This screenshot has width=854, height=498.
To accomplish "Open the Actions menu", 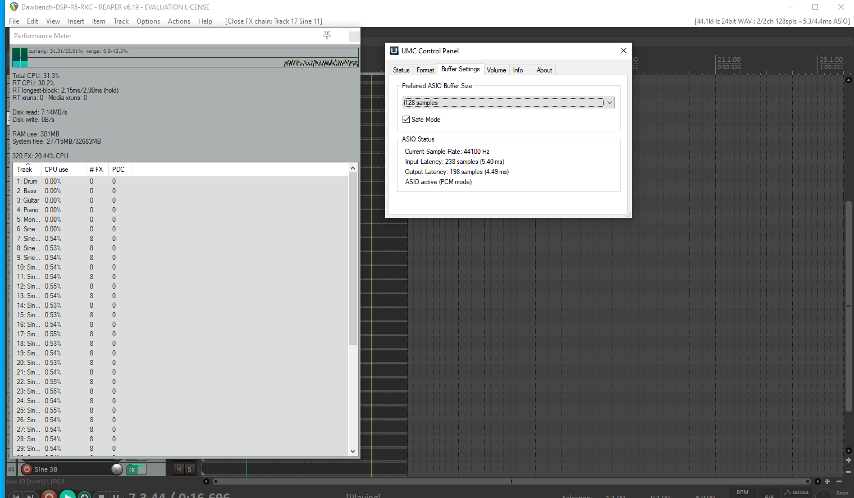I will (179, 21).
